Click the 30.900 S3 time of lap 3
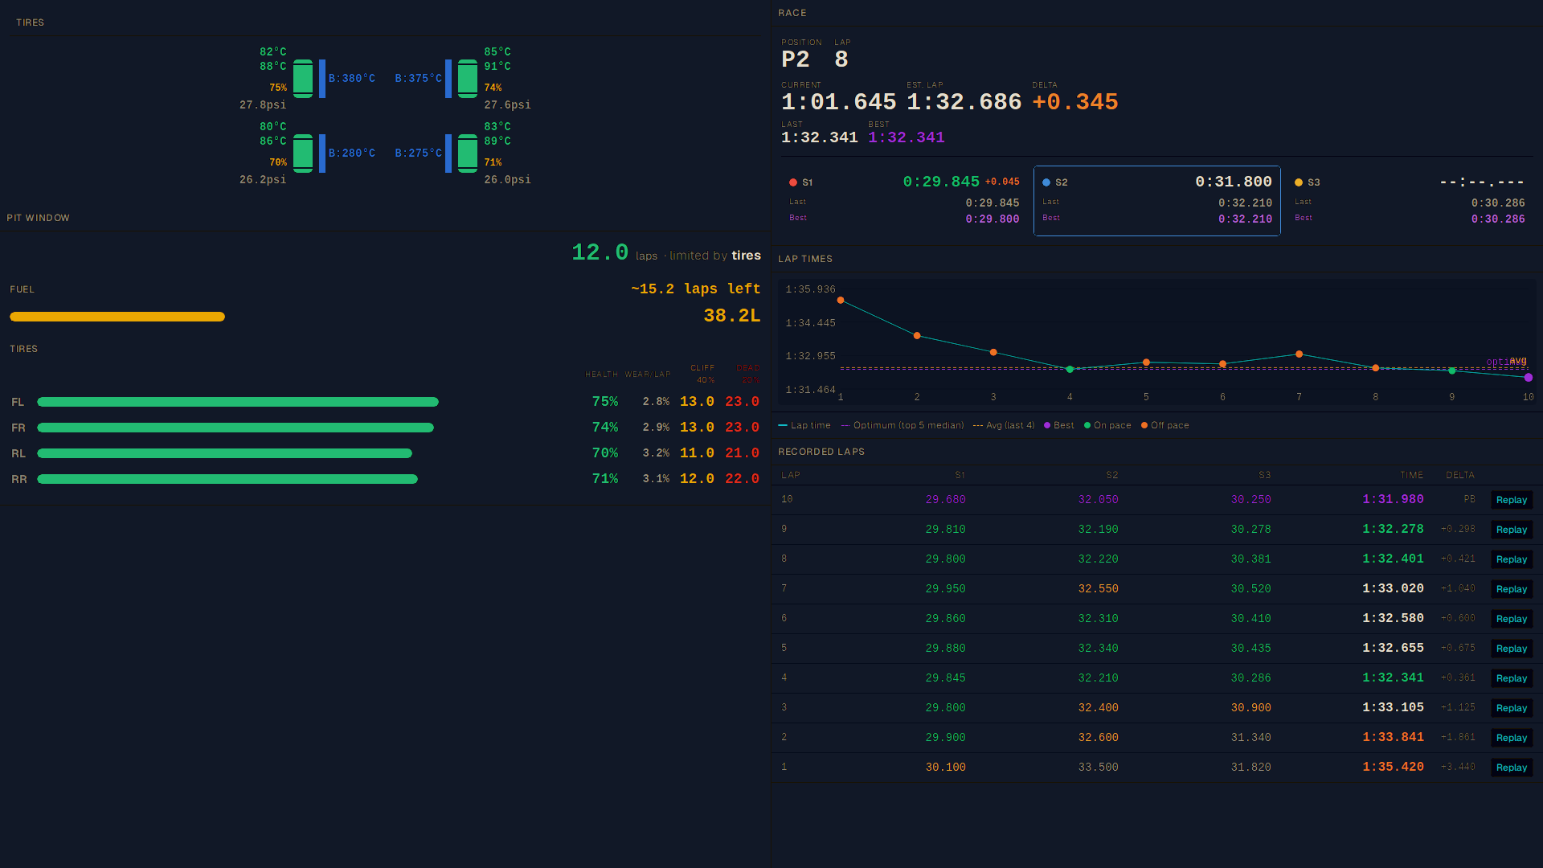Screen dimensions: 1543x868 (1251, 708)
